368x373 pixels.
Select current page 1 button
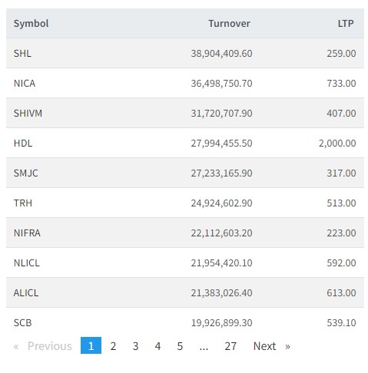click(91, 345)
